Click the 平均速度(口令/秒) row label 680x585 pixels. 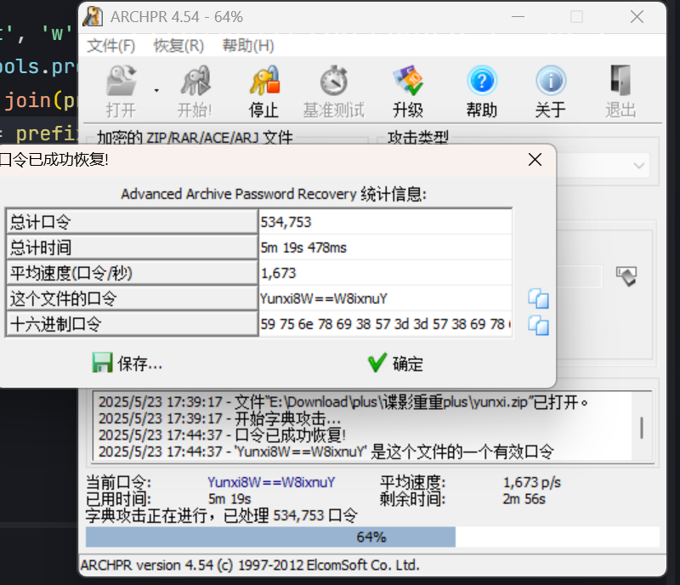coord(133,273)
